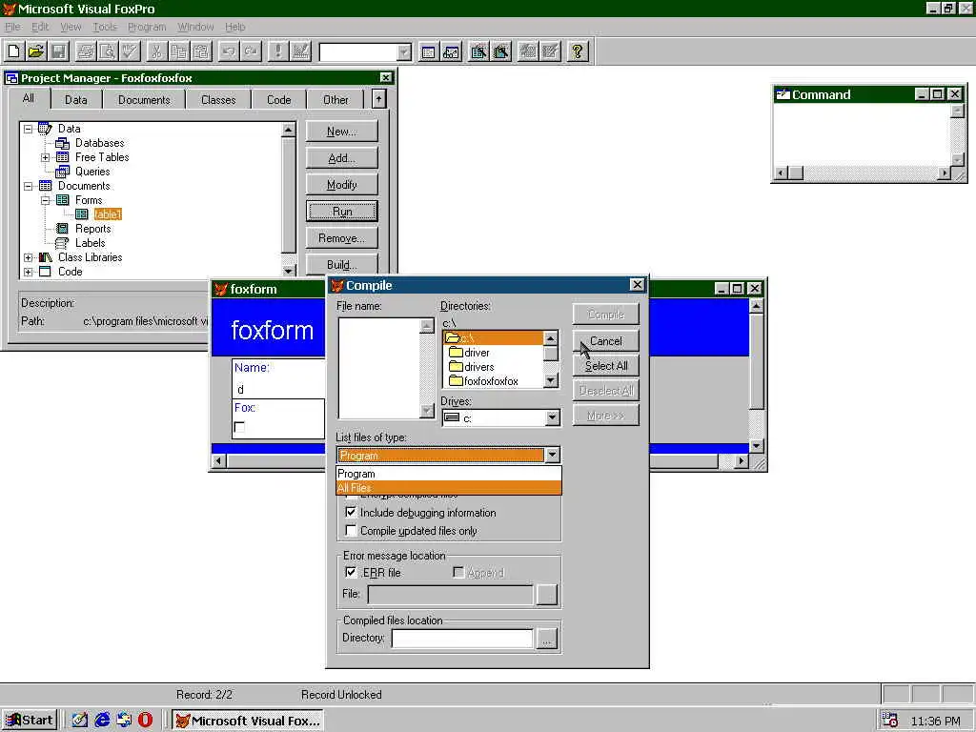
Task: Expand the Free Tables node
Action: tap(46, 157)
